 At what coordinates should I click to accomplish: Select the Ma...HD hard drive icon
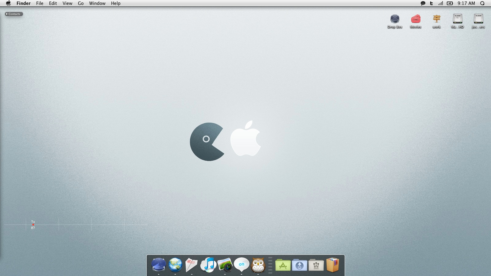point(458,21)
